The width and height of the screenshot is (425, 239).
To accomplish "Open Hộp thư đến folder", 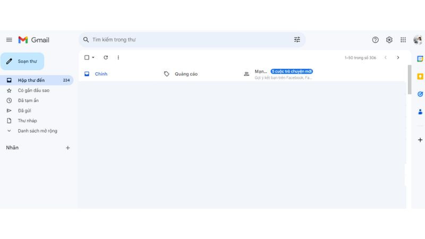I will (37, 80).
